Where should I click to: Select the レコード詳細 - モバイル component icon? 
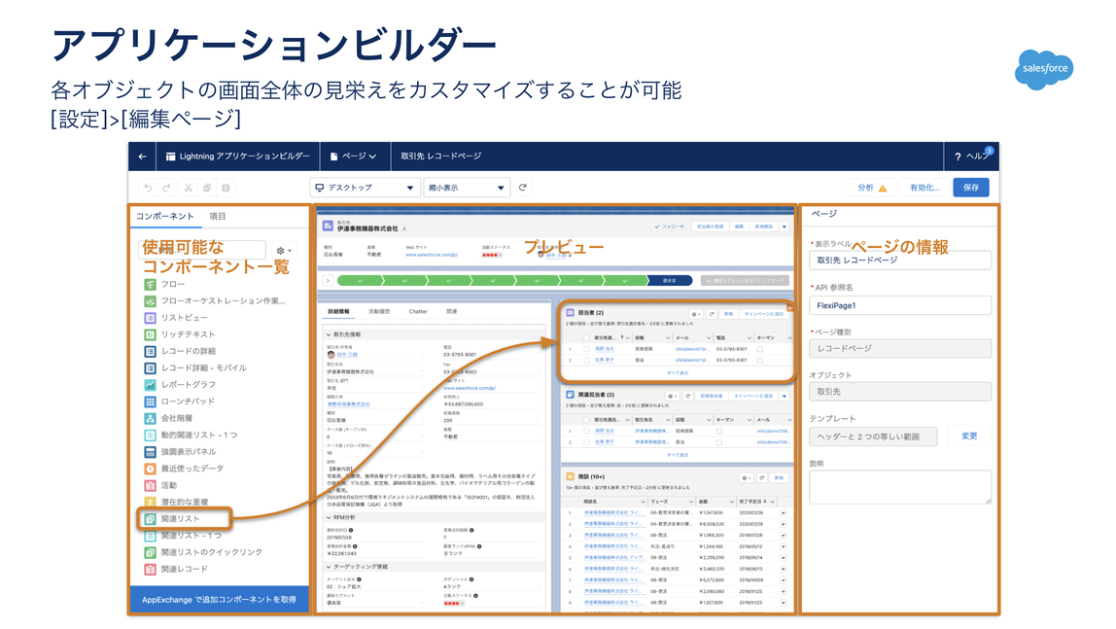tap(150, 367)
